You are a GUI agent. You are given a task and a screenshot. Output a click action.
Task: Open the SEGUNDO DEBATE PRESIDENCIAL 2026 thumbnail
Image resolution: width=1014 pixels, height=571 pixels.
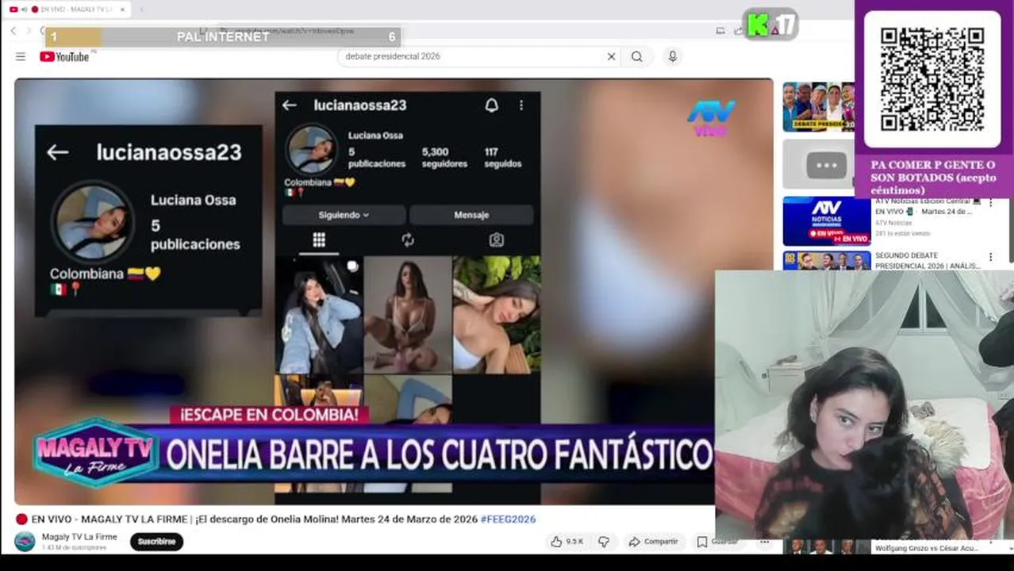point(826,261)
